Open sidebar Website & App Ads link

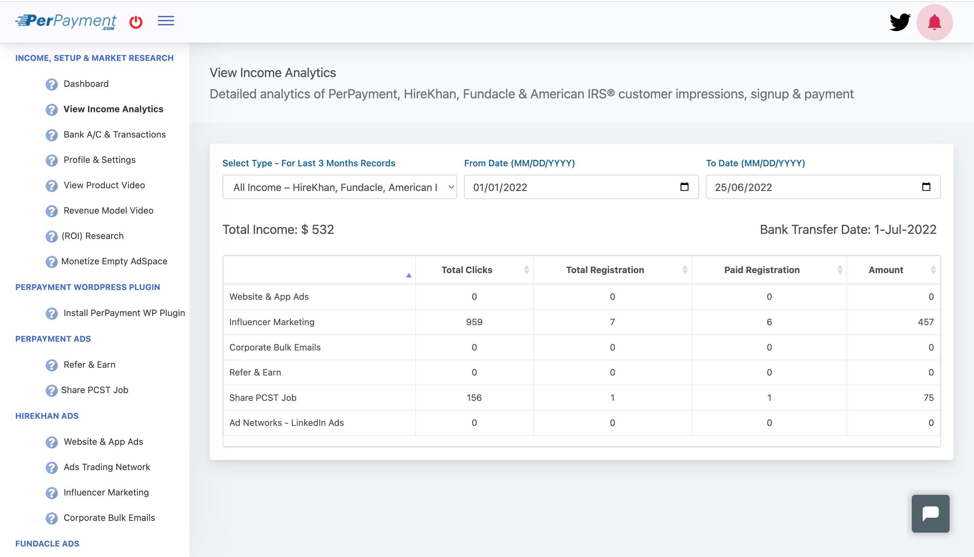[x=103, y=442]
